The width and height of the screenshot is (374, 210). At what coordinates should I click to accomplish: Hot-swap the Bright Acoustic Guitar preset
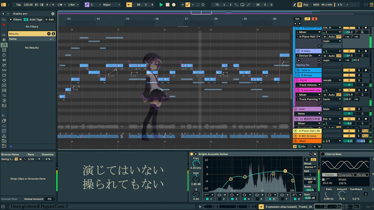(x=311, y=154)
